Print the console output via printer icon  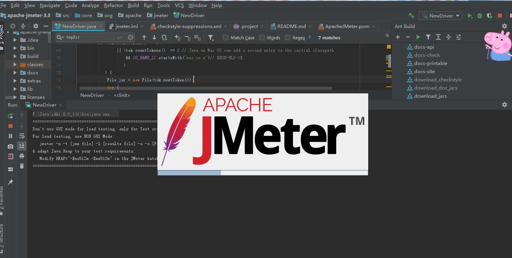[x=22, y=156]
